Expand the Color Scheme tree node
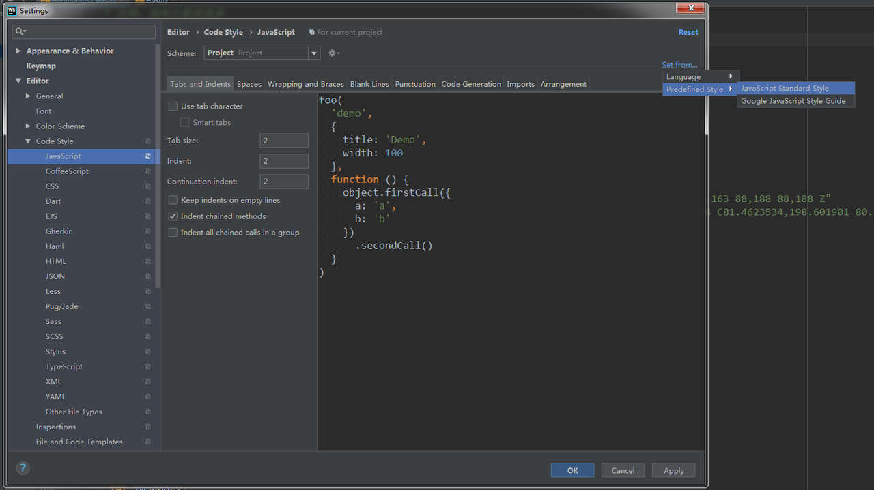Viewport: 874px width, 490px height. pyautogui.click(x=28, y=126)
